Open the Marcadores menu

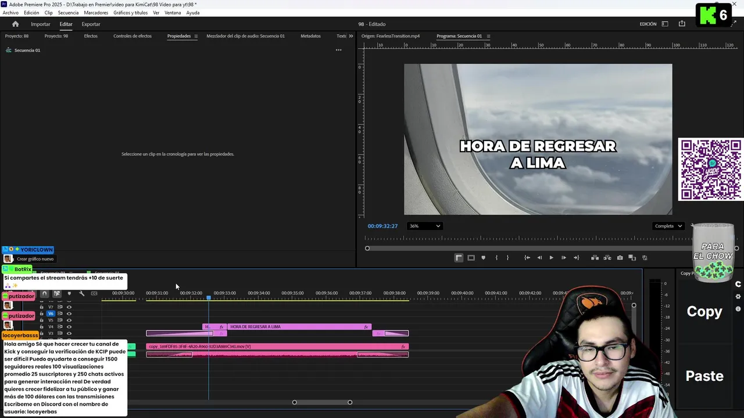[96, 13]
